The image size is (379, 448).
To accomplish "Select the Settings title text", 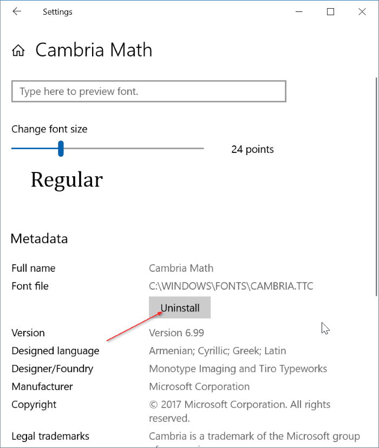I will (57, 11).
